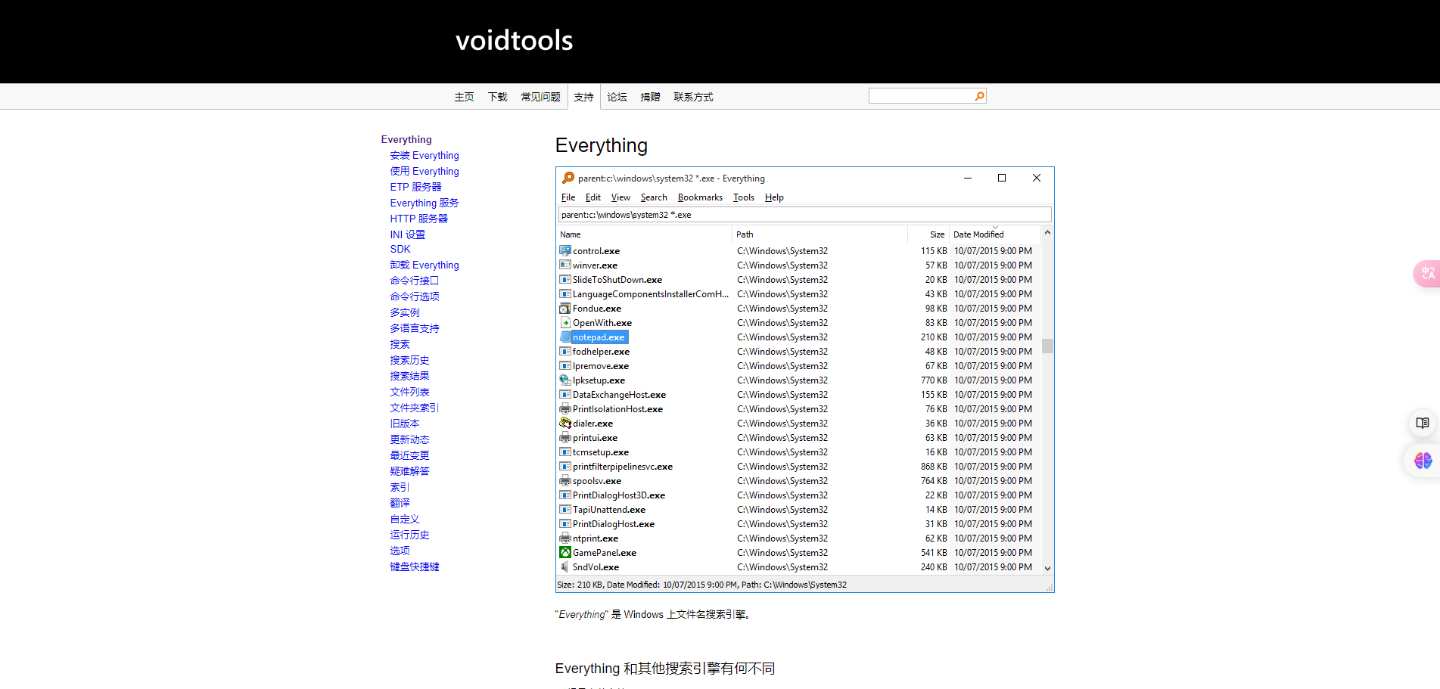The height and width of the screenshot is (689, 1440).
Task: Open the Bookmarks menu in Everything
Action: (x=700, y=197)
